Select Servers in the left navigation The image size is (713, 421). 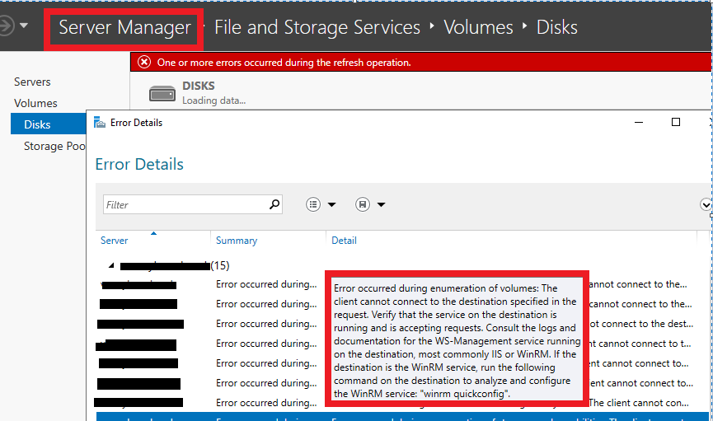click(x=32, y=82)
